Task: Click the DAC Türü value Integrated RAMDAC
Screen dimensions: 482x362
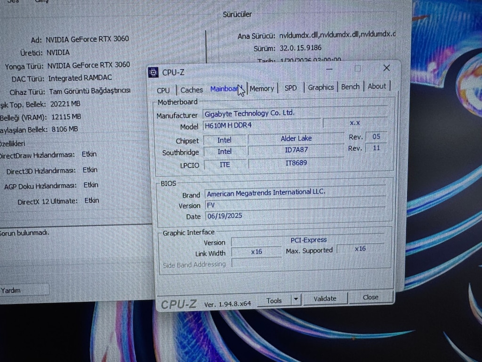Action: 80,78
